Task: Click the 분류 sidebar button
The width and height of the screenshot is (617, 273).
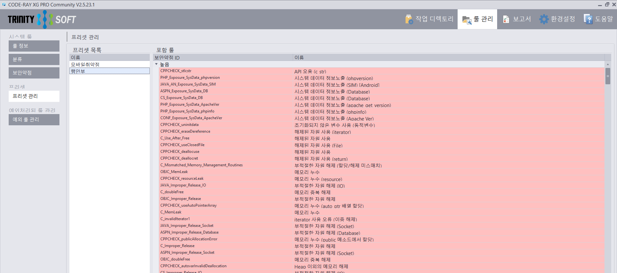Action: (x=34, y=59)
